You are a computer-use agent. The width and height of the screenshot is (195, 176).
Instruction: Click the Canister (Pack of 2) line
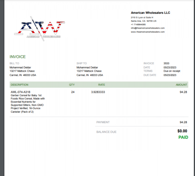pos(22,112)
